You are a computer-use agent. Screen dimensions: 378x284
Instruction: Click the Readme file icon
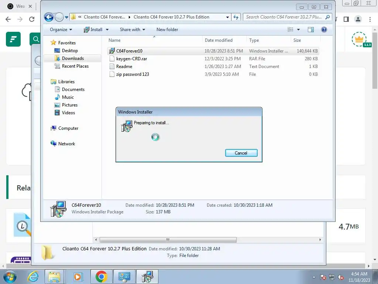pos(112,67)
